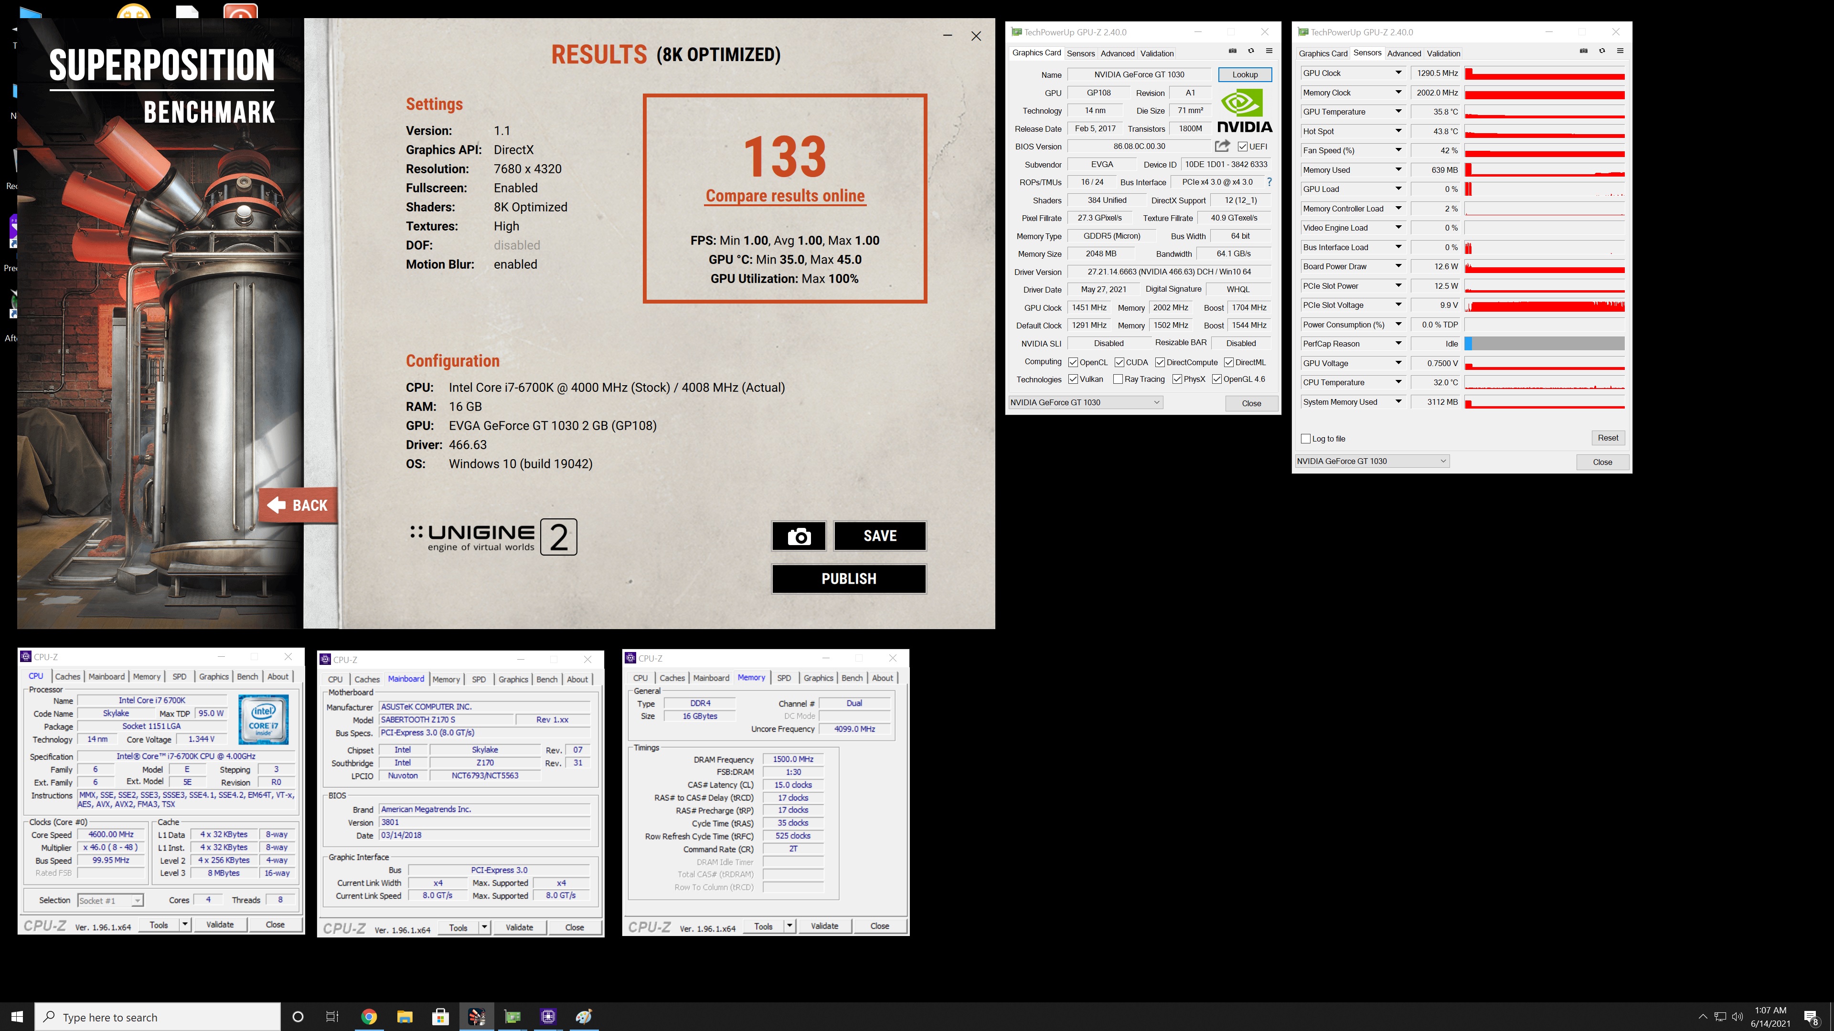Open Cortana from the taskbar
The width and height of the screenshot is (1834, 1031).
click(x=298, y=1017)
